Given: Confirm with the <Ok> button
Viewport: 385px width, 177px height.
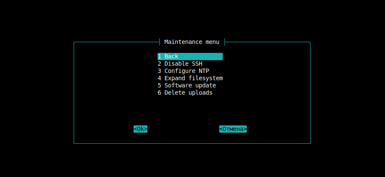Looking at the screenshot, I should click(x=140, y=129).
